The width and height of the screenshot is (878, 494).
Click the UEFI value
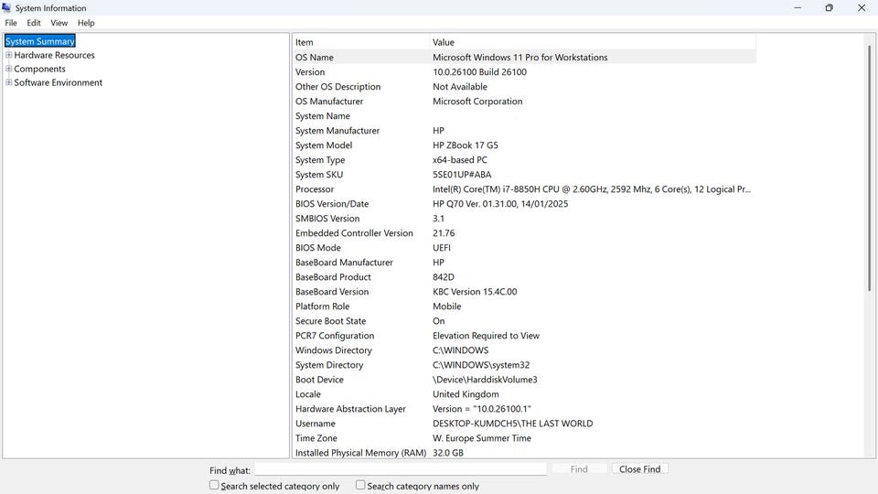click(441, 248)
